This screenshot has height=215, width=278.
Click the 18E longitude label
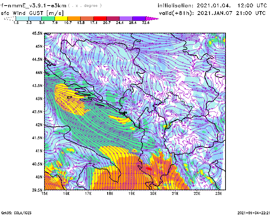pos(110,194)
